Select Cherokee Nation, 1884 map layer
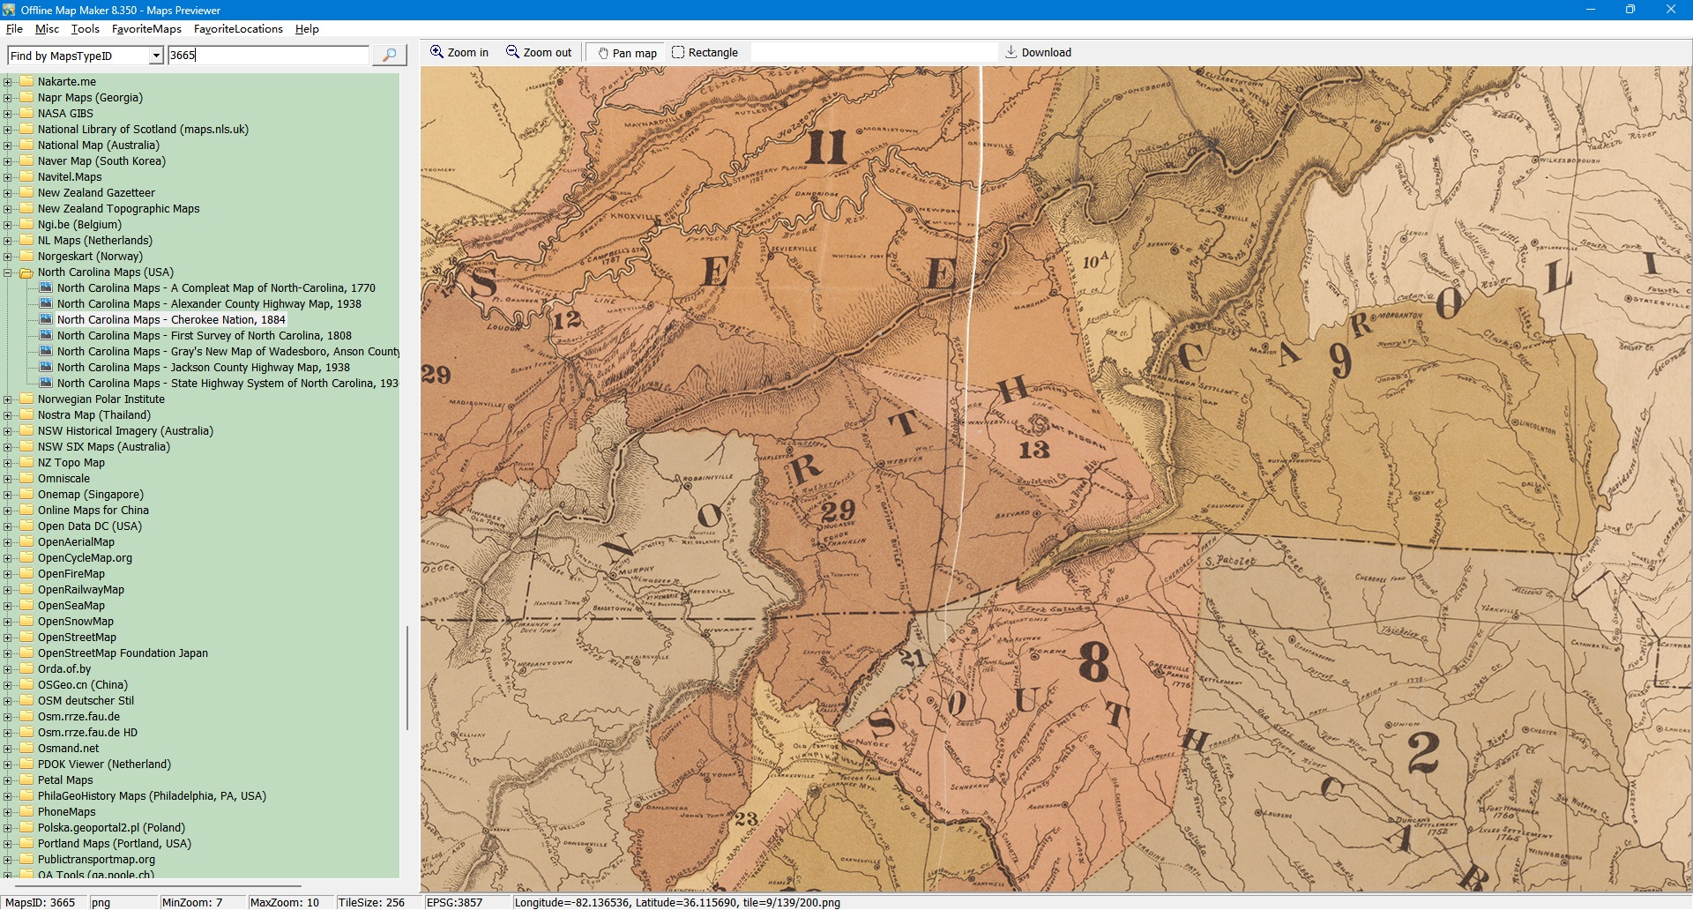This screenshot has width=1693, height=910. coord(171,320)
